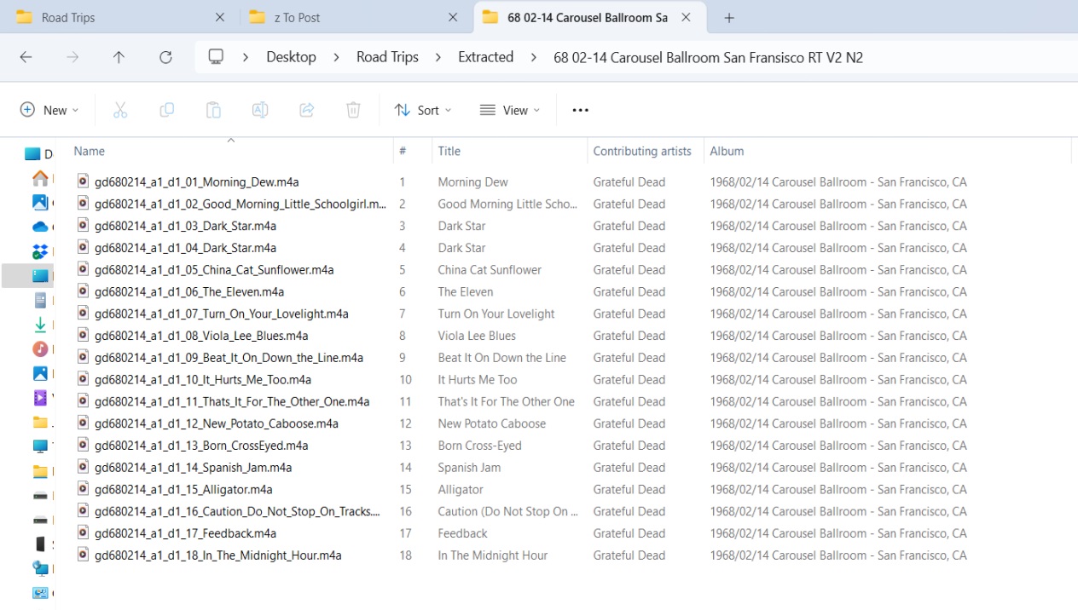
Task: Click the forward navigation arrow
Action: coord(72,57)
